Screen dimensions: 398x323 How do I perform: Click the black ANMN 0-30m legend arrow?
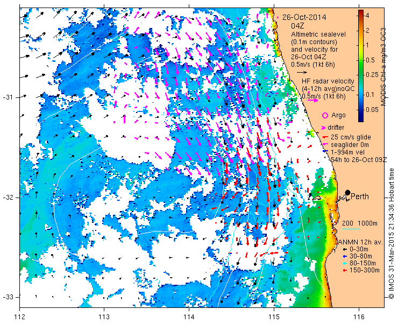point(345,250)
